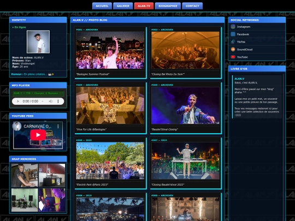Image resolution: width=295 pixels, height=221 pixels.
Task: Play the CARNAVAL YouTube video
Action: (38, 135)
